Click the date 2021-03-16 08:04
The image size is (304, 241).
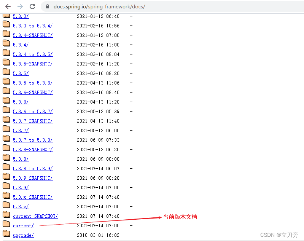click(98, 54)
